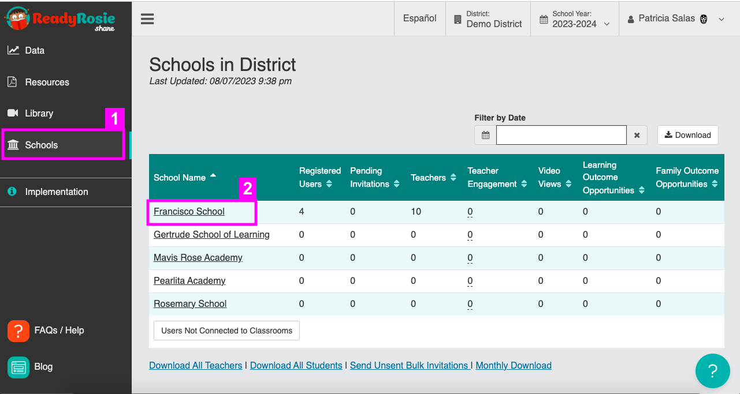Sort table by Registered Users column
Image resolution: width=740 pixels, height=394 pixels.
pyautogui.click(x=319, y=177)
